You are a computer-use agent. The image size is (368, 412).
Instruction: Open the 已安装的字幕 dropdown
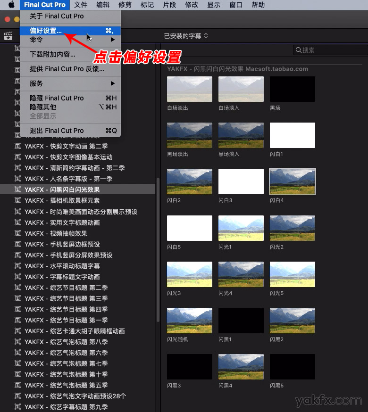pos(186,36)
